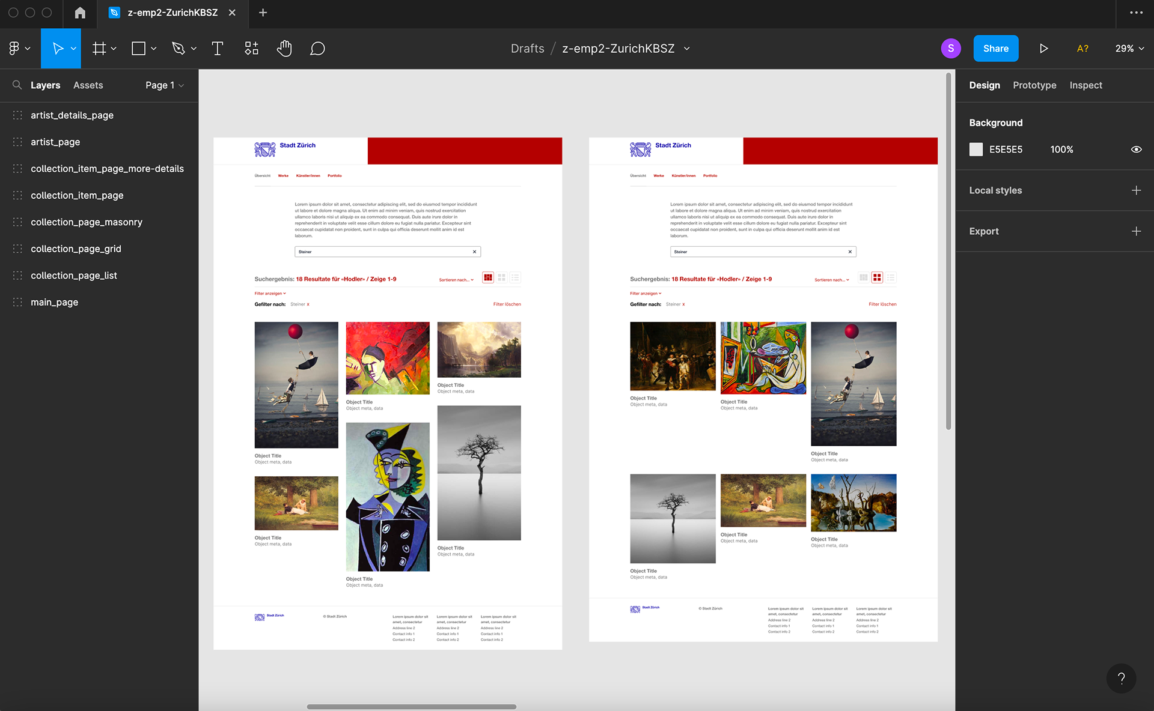Select the Text tool
This screenshot has width=1154, height=711.
point(218,49)
